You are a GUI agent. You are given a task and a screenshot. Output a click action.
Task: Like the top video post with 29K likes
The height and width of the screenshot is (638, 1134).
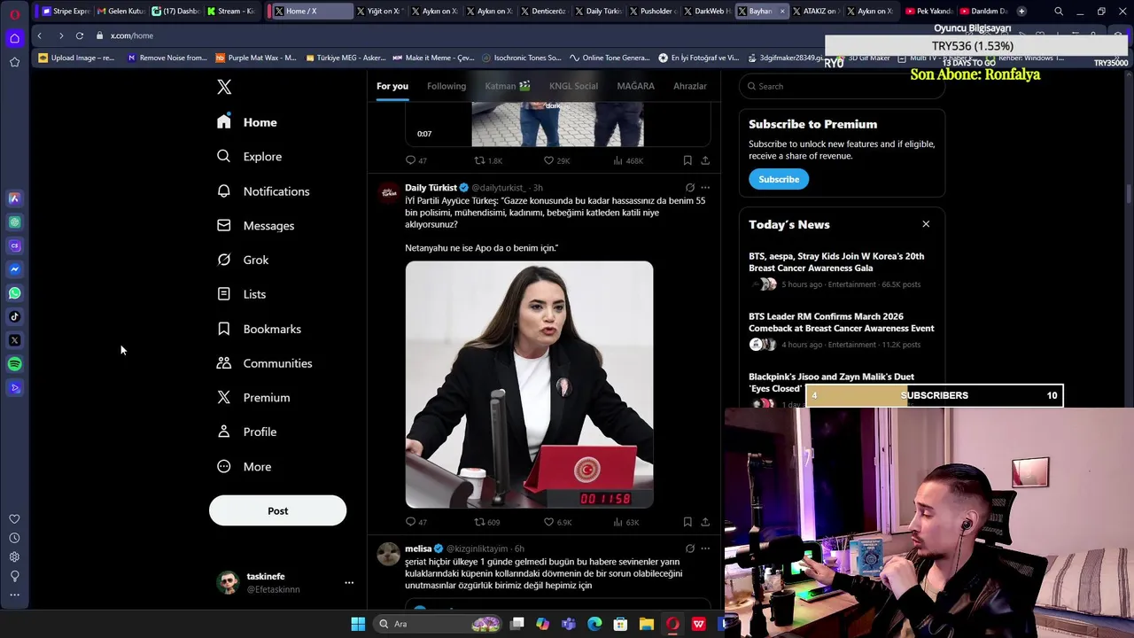pyautogui.click(x=557, y=160)
